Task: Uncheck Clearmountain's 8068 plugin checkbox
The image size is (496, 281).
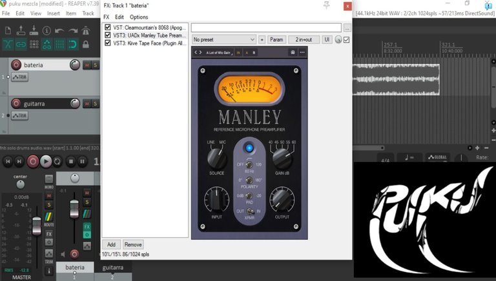Action: [108, 28]
